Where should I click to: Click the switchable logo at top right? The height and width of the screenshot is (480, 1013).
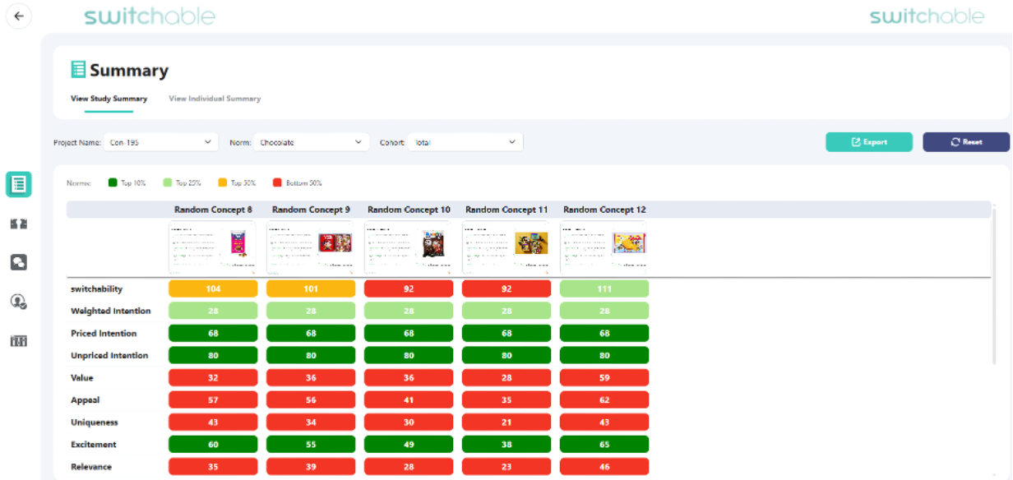pos(927,16)
